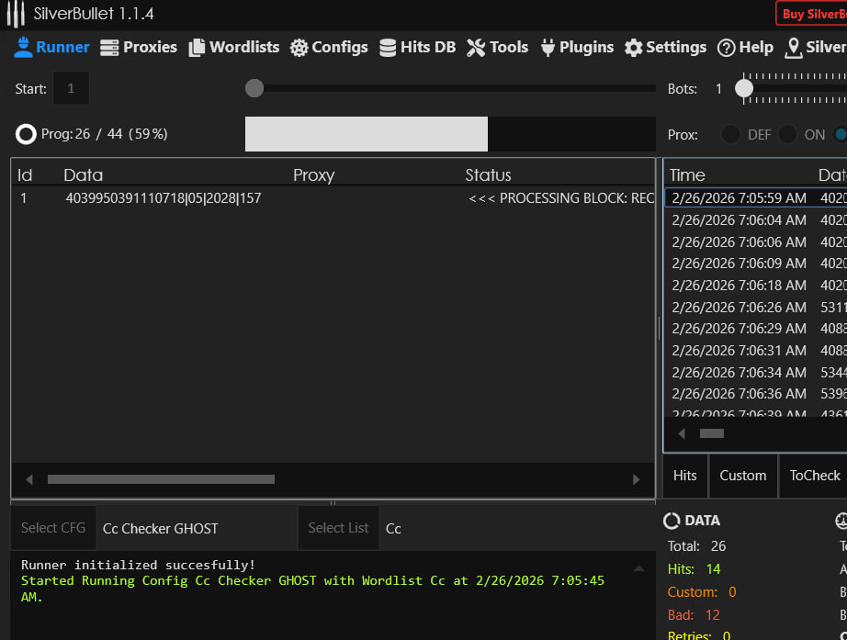Image resolution: width=847 pixels, height=640 pixels.
Task: Select the DEF proxy radio button
Action: coord(730,134)
